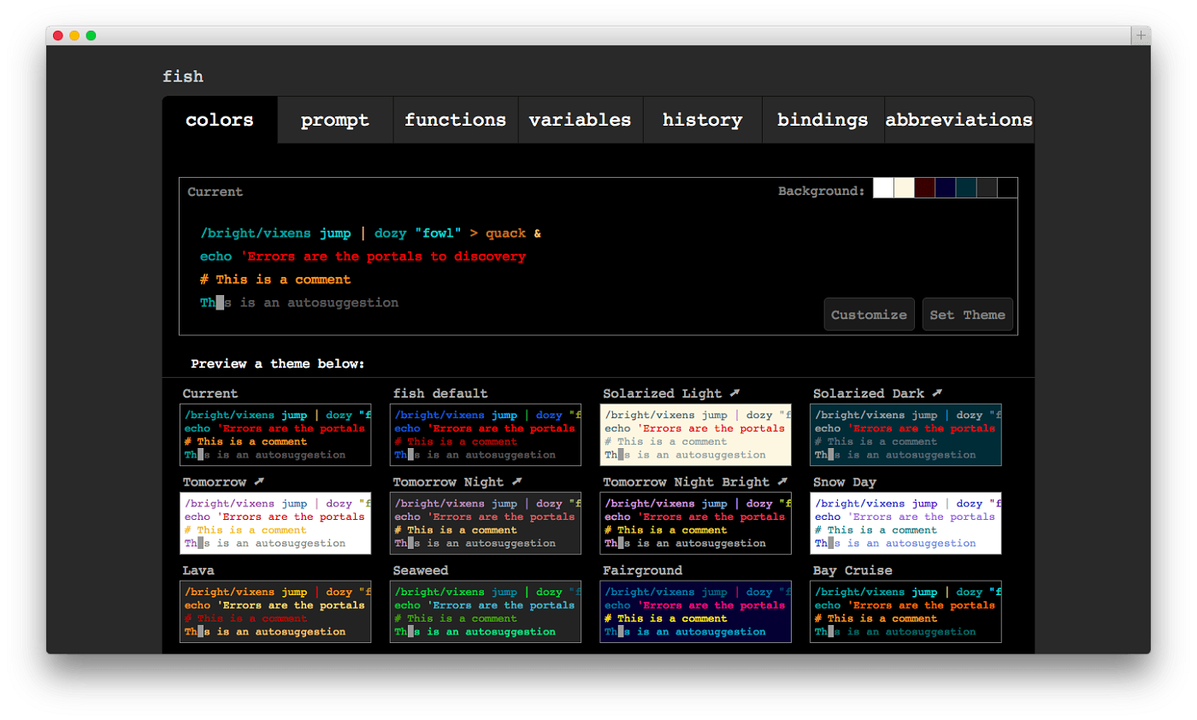Open the Solarized Light external link arrow
The height and width of the screenshot is (720, 1197).
pos(734,393)
